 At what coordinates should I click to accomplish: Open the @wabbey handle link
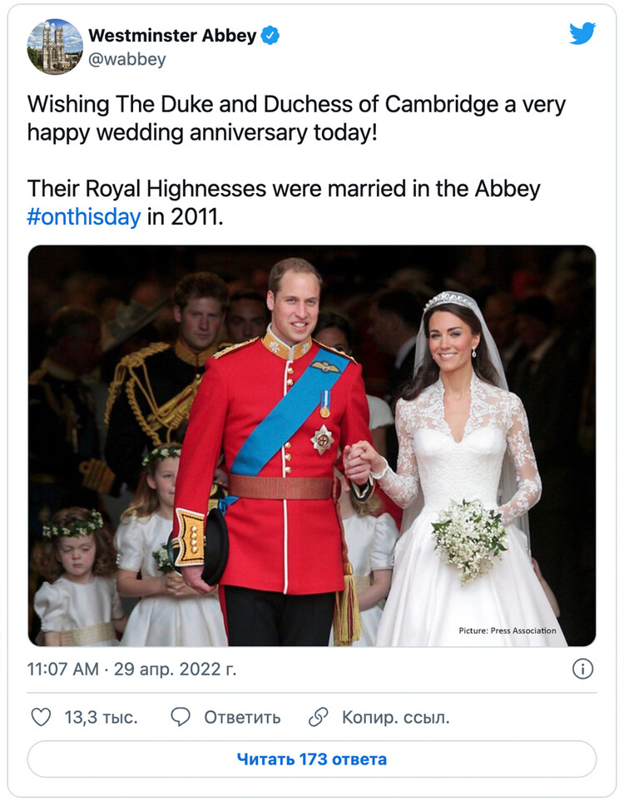(x=127, y=60)
